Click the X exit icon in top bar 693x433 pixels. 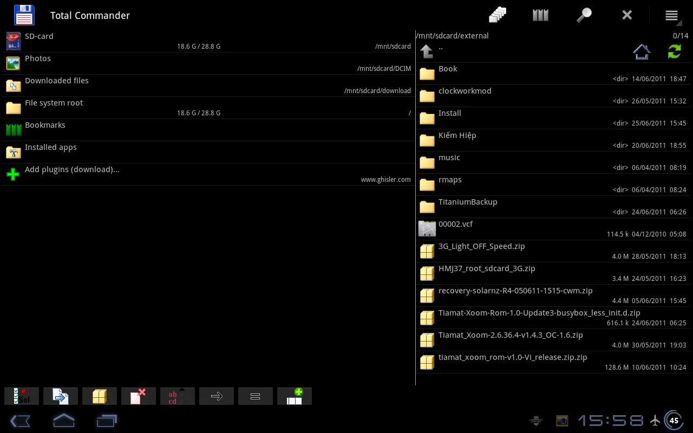[627, 15]
